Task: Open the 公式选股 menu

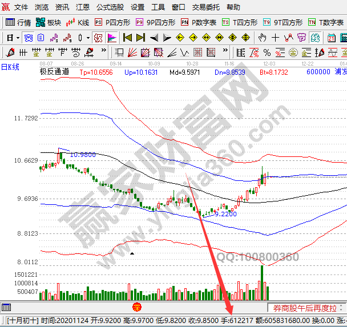Action: point(110,7)
